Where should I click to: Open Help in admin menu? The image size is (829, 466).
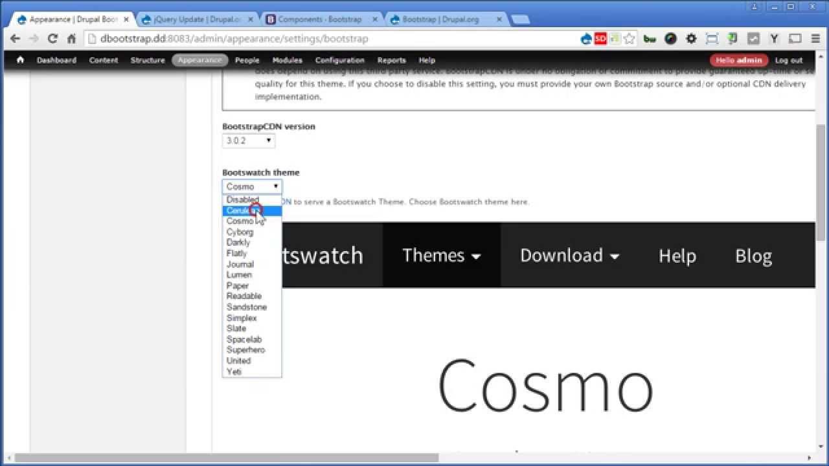point(427,60)
